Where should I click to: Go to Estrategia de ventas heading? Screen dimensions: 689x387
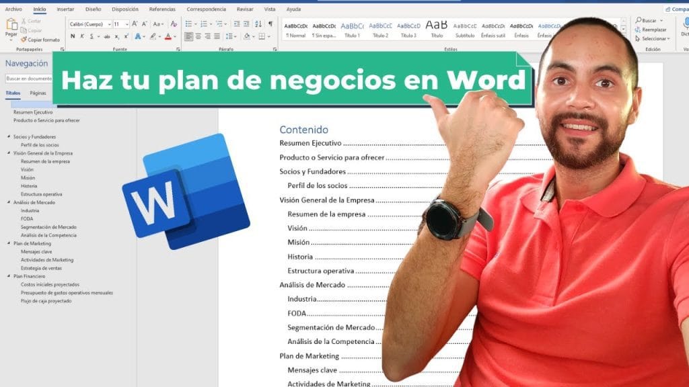pos(41,268)
